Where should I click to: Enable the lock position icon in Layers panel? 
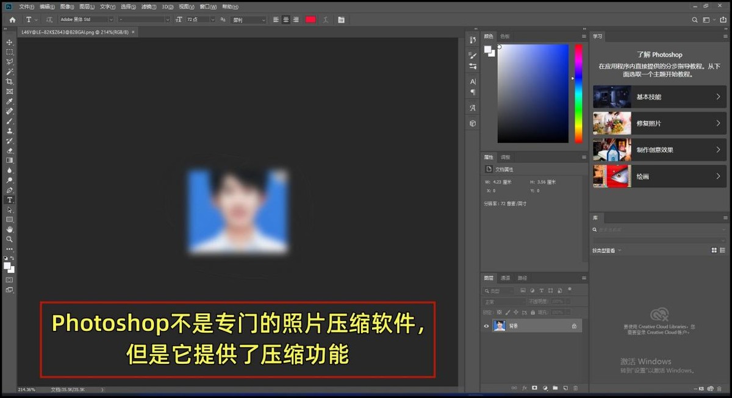coord(516,312)
